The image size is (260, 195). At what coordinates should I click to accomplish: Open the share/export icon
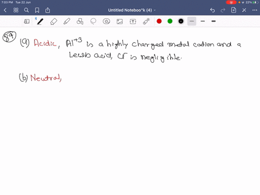tap(48, 10)
